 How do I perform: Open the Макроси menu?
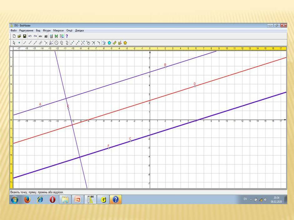(58, 31)
